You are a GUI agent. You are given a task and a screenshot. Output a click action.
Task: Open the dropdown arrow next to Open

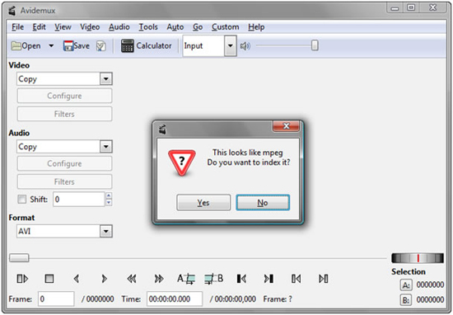pyautogui.click(x=51, y=45)
